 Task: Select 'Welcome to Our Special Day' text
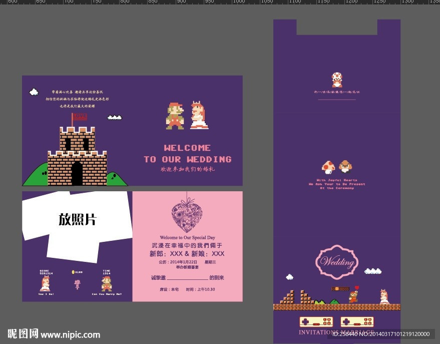point(187,237)
